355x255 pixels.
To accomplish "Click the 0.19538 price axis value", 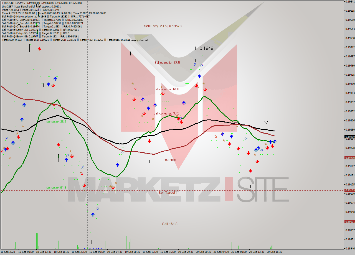I will [x=350, y=38].
